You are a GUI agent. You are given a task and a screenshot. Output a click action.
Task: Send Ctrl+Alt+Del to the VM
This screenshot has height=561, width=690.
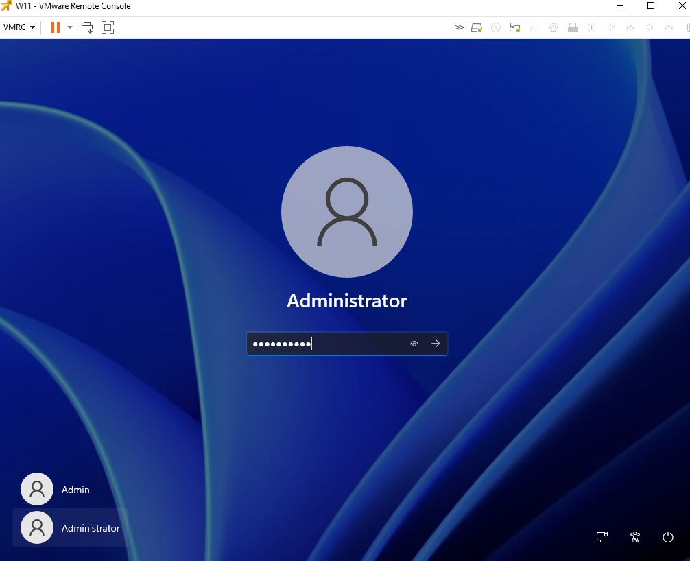point(87,27)
